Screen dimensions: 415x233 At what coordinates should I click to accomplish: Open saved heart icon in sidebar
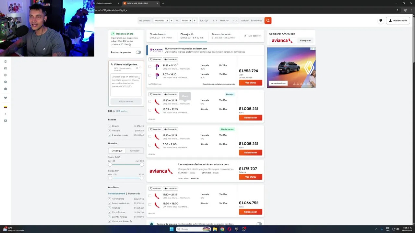pyautogui.click(x=6, y=98)
